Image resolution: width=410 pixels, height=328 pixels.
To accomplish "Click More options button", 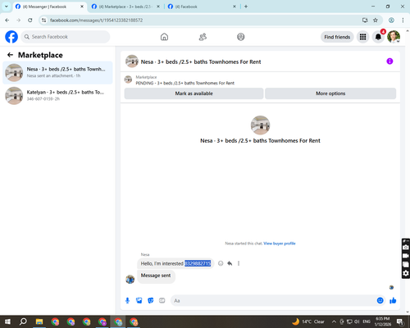I will [x=330, y=93].
